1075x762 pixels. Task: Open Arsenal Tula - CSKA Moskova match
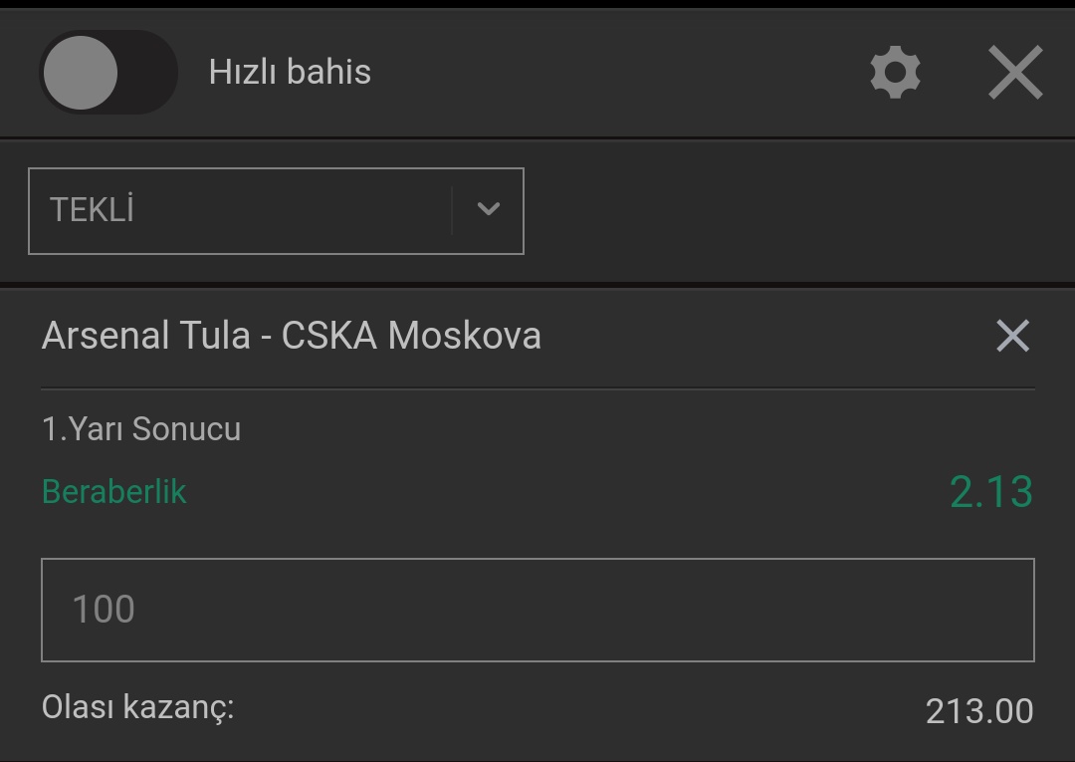click(292, 336)
